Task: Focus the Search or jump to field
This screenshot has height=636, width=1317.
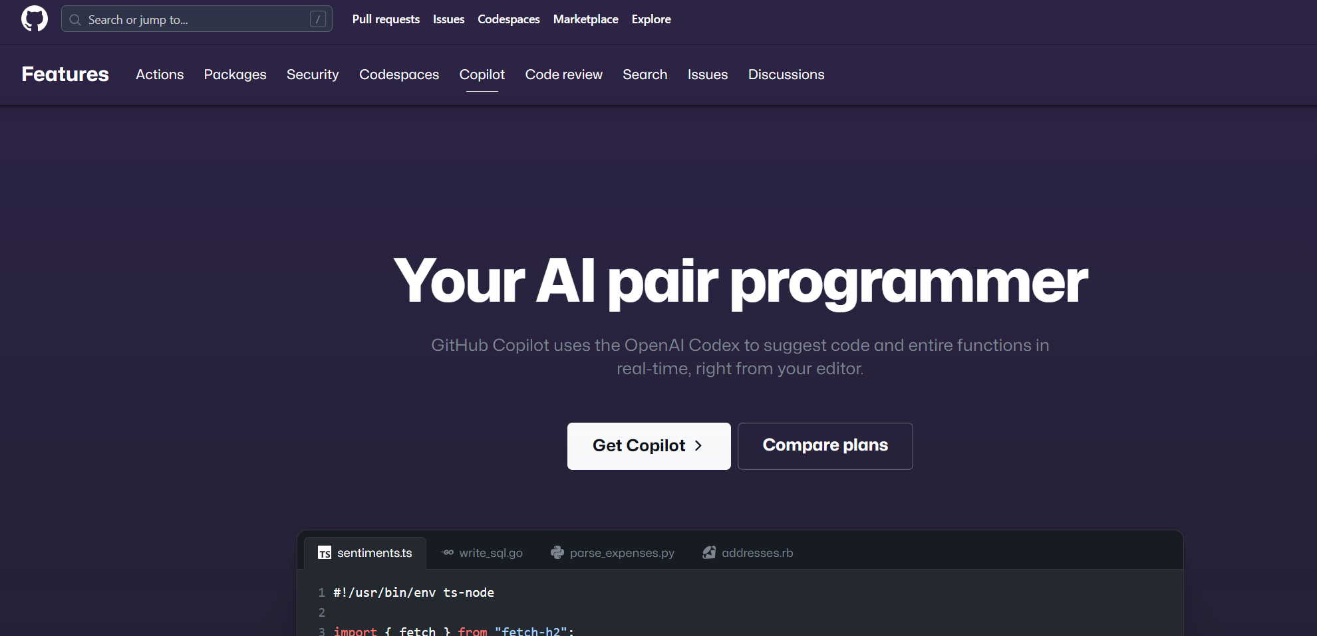Action: click(x=197, y=19)
